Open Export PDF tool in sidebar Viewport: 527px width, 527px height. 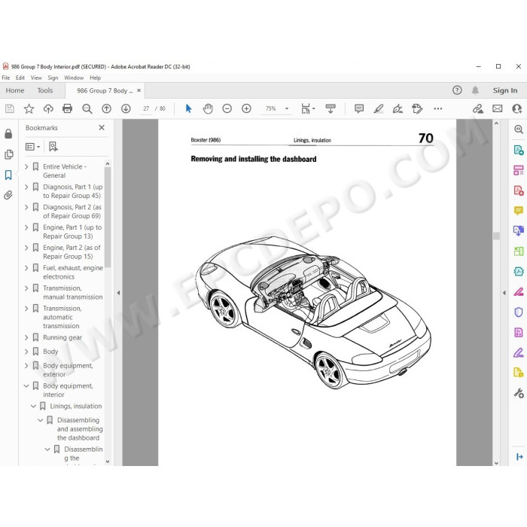pyautogui.click(x=518, y=150)
